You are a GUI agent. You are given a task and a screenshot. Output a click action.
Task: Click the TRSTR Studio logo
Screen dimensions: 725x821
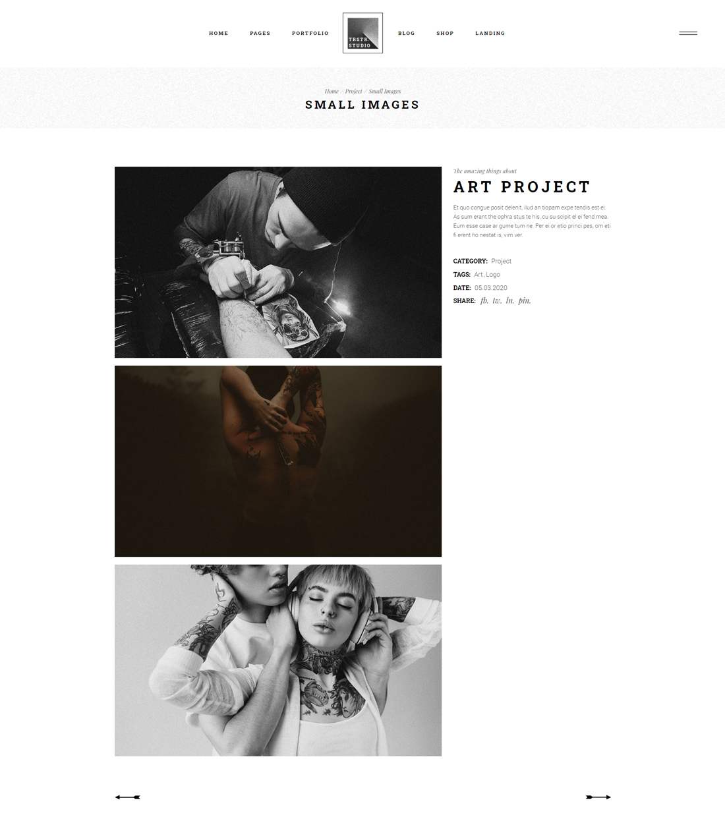[362, 33]
